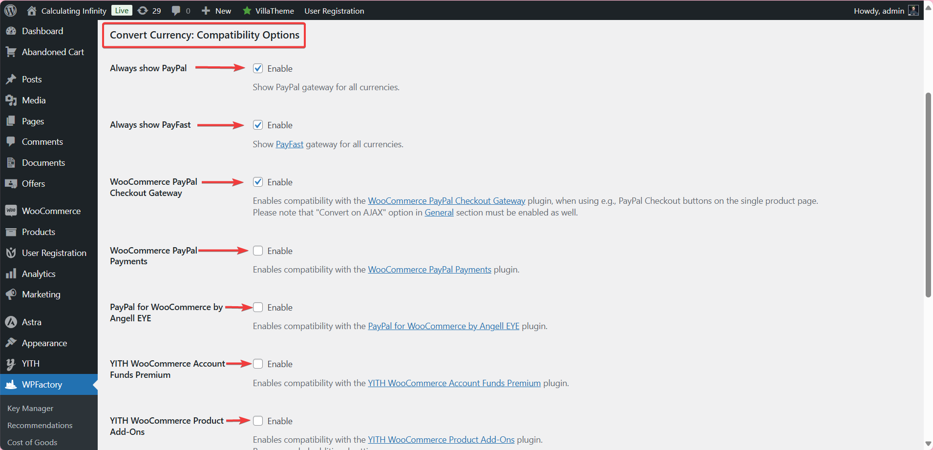Open the Key Manager submenu
933x450 pixels.
[x=30, y=408]
